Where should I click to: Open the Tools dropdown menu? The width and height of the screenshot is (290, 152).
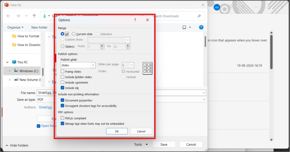tap(141, 144)
